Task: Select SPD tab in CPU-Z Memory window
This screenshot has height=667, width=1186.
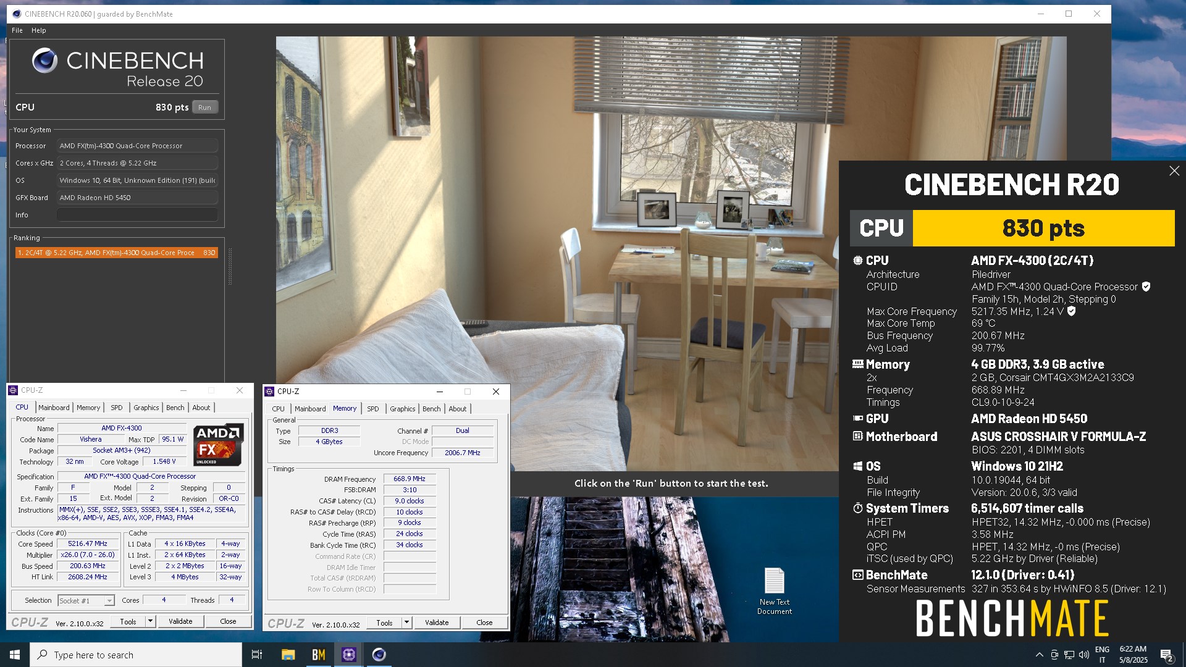Action: (x=373, y=409)
